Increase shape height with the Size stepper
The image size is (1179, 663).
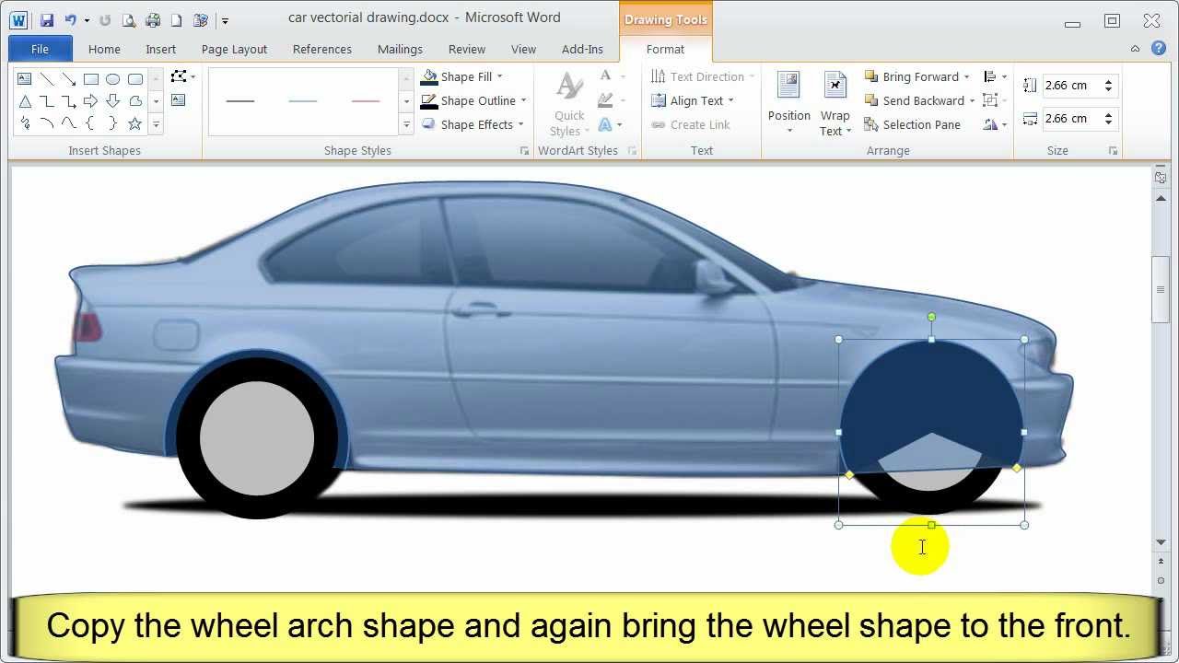pyautogui.click(x=1108, y=80)
